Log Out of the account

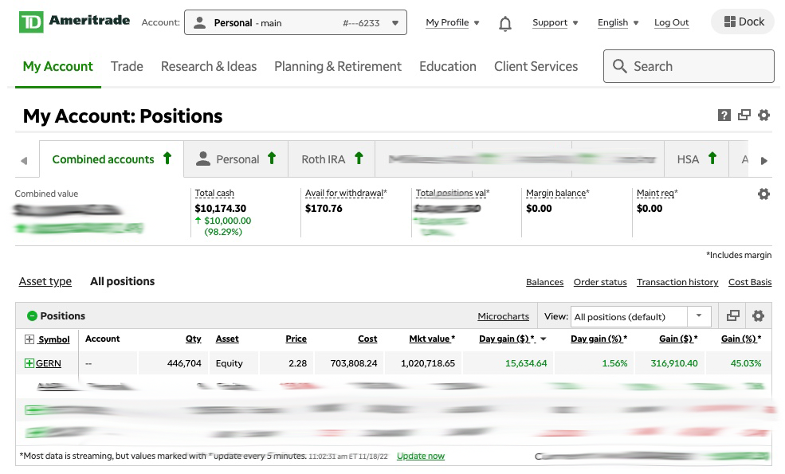click(x=671, y=22)
